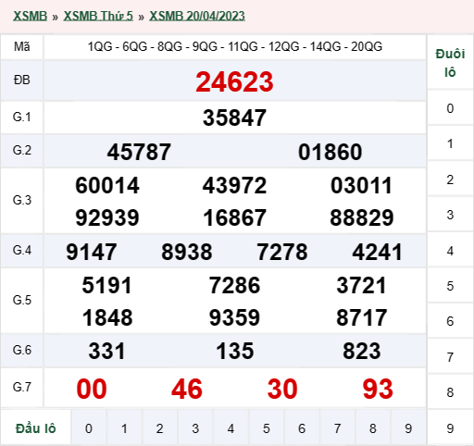Select Đuôi lô digit 6
The image size is (474, 446).
pyautogui.click(x=450, y=321)
